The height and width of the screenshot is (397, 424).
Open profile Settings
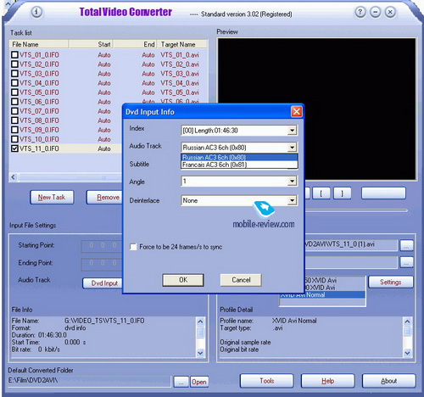click(x=391, y=282)
